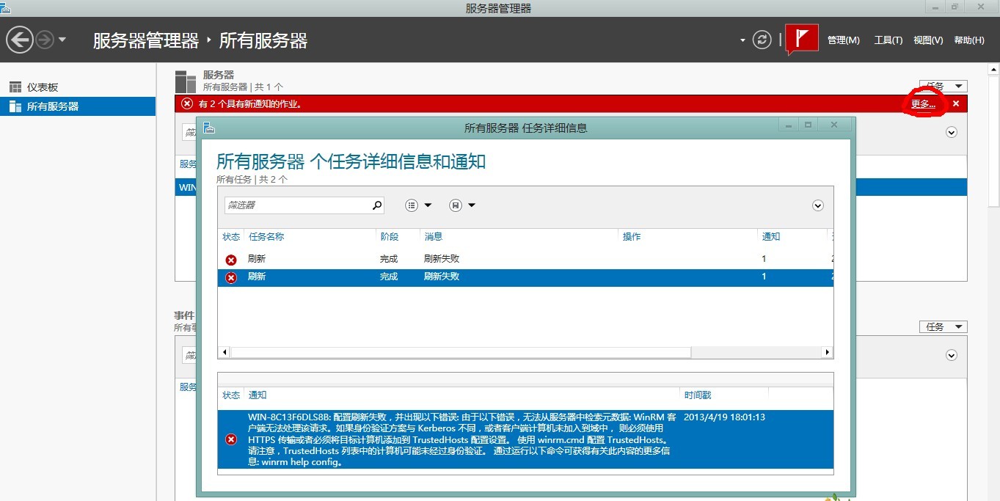Open the list view options dropdown in dialog
This screenshot has height=501, width=1000.
(x=418, y=205)
